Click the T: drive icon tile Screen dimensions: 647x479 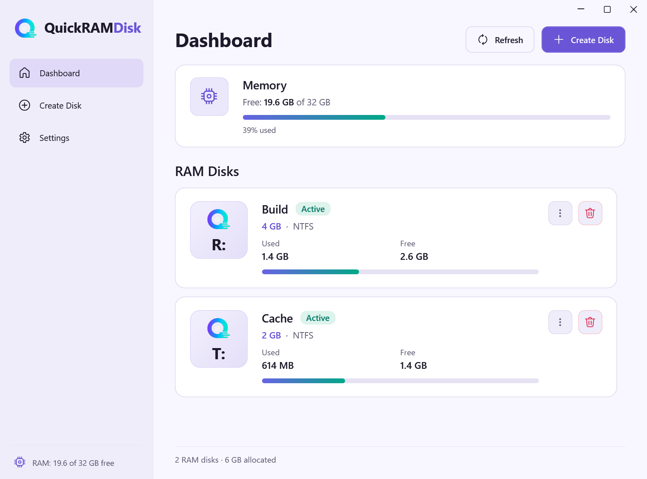[x=219, y=339]
